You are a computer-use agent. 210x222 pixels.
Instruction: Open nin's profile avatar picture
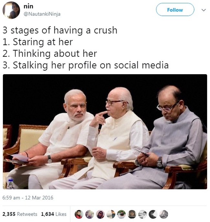[x=11, y=10]
